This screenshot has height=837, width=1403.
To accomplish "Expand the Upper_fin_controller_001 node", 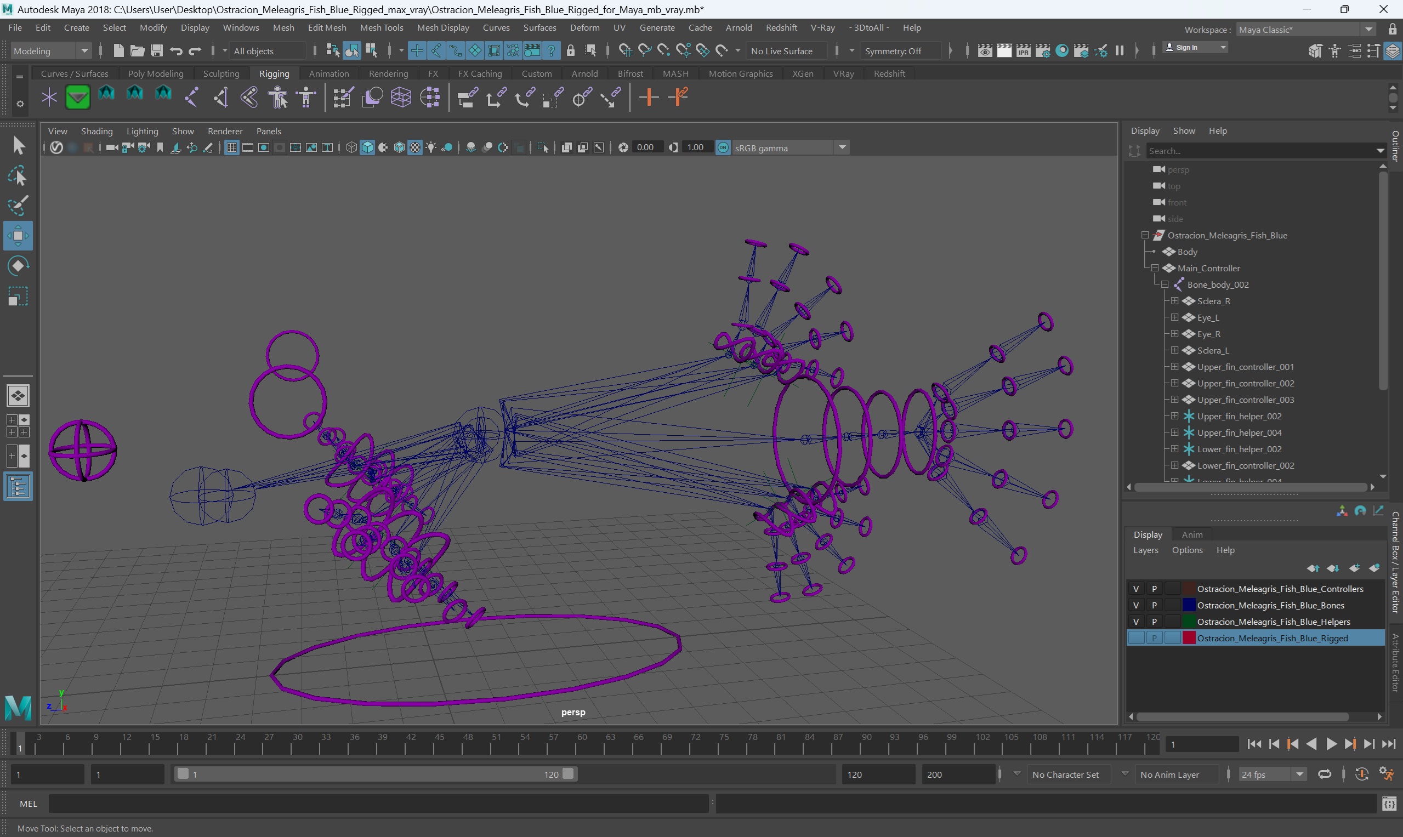I will pos(1174,367).
